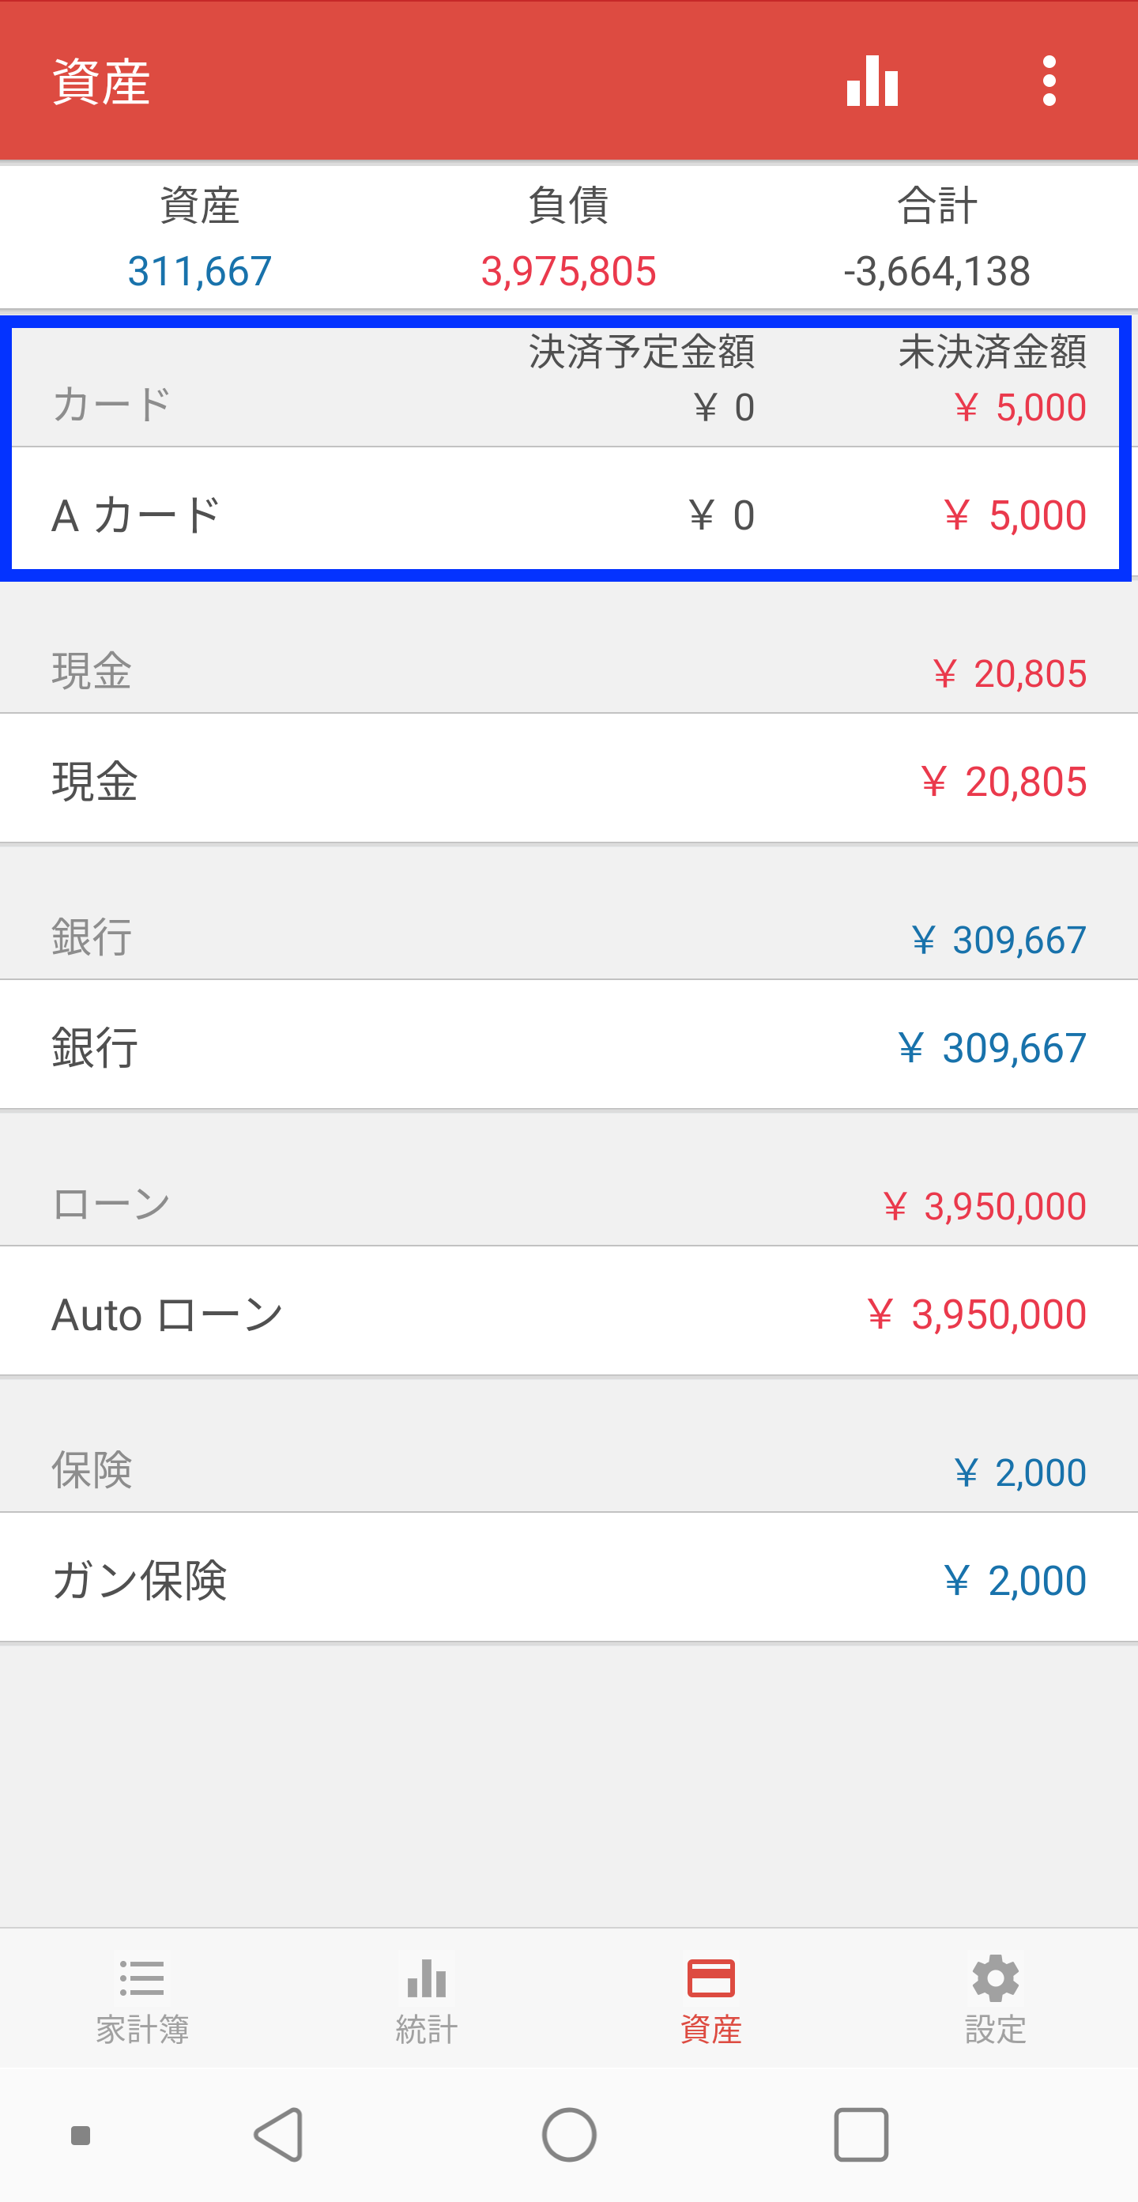Tap the Android home circle button
1138x2202 pixels.
pos(568,2135)
